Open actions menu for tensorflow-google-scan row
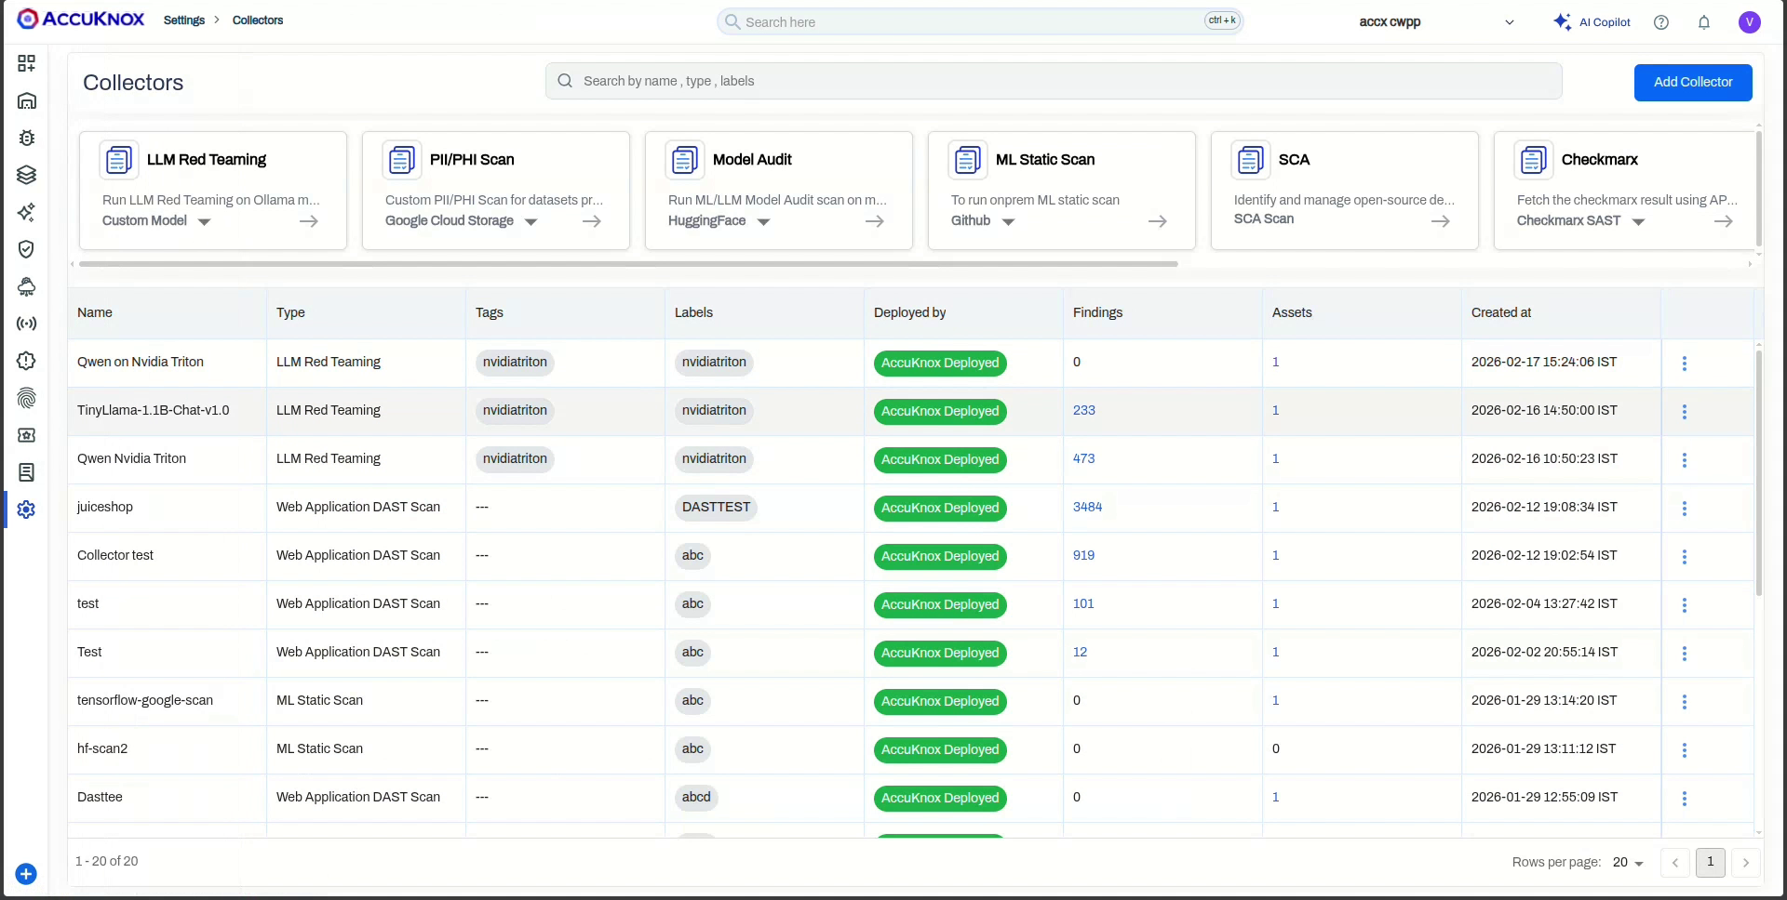Image resolution: width=1787 pixels, height=900 pixels. click(1685, 702)
